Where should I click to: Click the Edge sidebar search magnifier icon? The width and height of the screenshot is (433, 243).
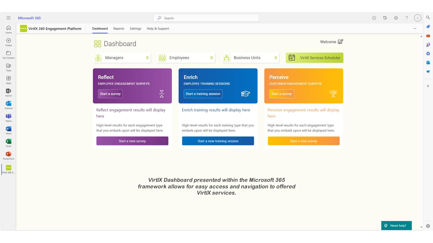click(428, 18)
